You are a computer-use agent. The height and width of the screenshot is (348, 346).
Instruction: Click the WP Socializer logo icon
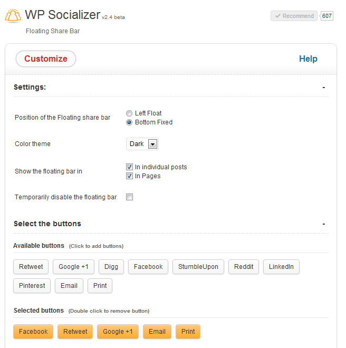point(13,16)
